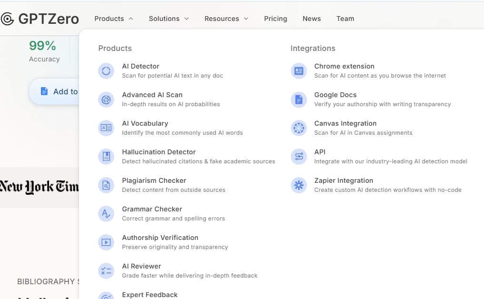The height and width of the screenshot is (299, 484).
Task: Open the Pricing page
Action: point(276,19)
